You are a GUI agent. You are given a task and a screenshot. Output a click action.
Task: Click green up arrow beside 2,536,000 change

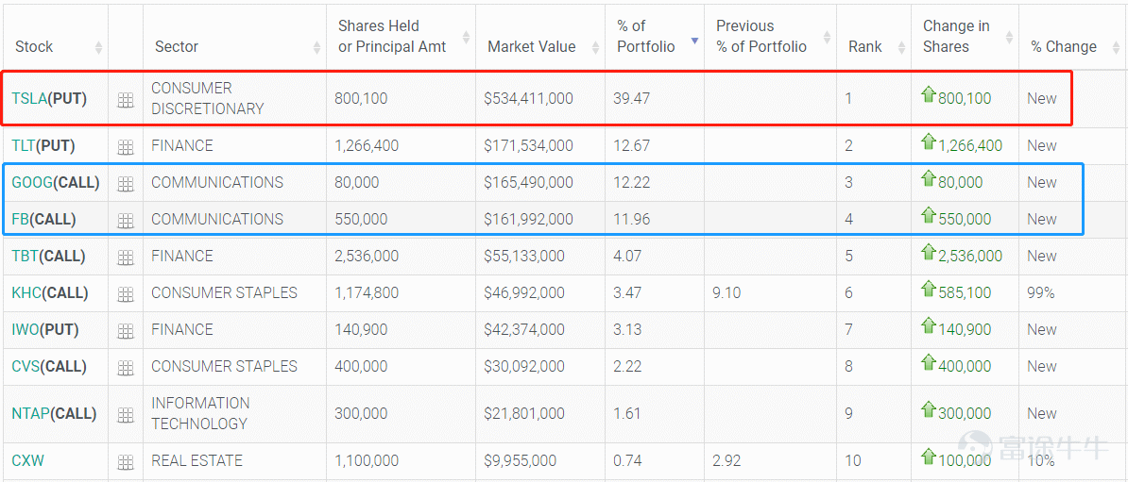928,252
